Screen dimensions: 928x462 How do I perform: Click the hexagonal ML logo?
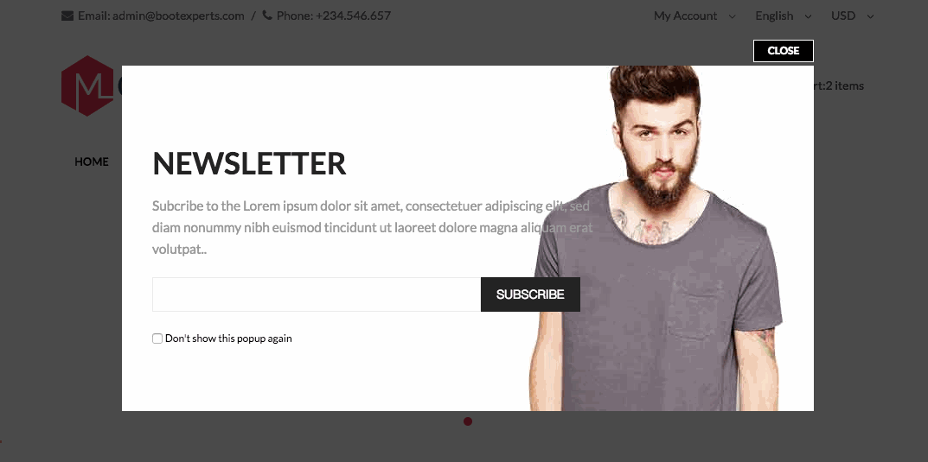[87, 85]
